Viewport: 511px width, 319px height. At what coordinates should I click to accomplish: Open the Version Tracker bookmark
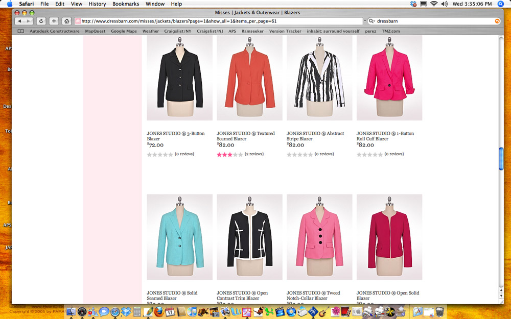(x=285, y=31)
